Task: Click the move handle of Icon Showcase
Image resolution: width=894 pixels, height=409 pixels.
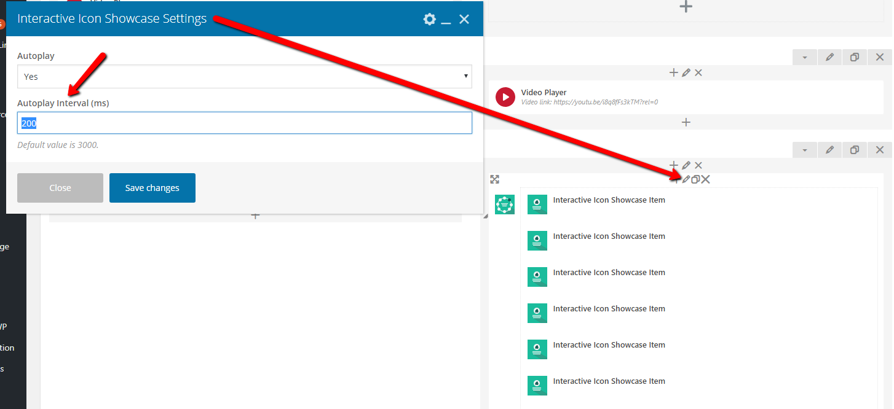Action: pyautogui.click(x=494, y=179)
